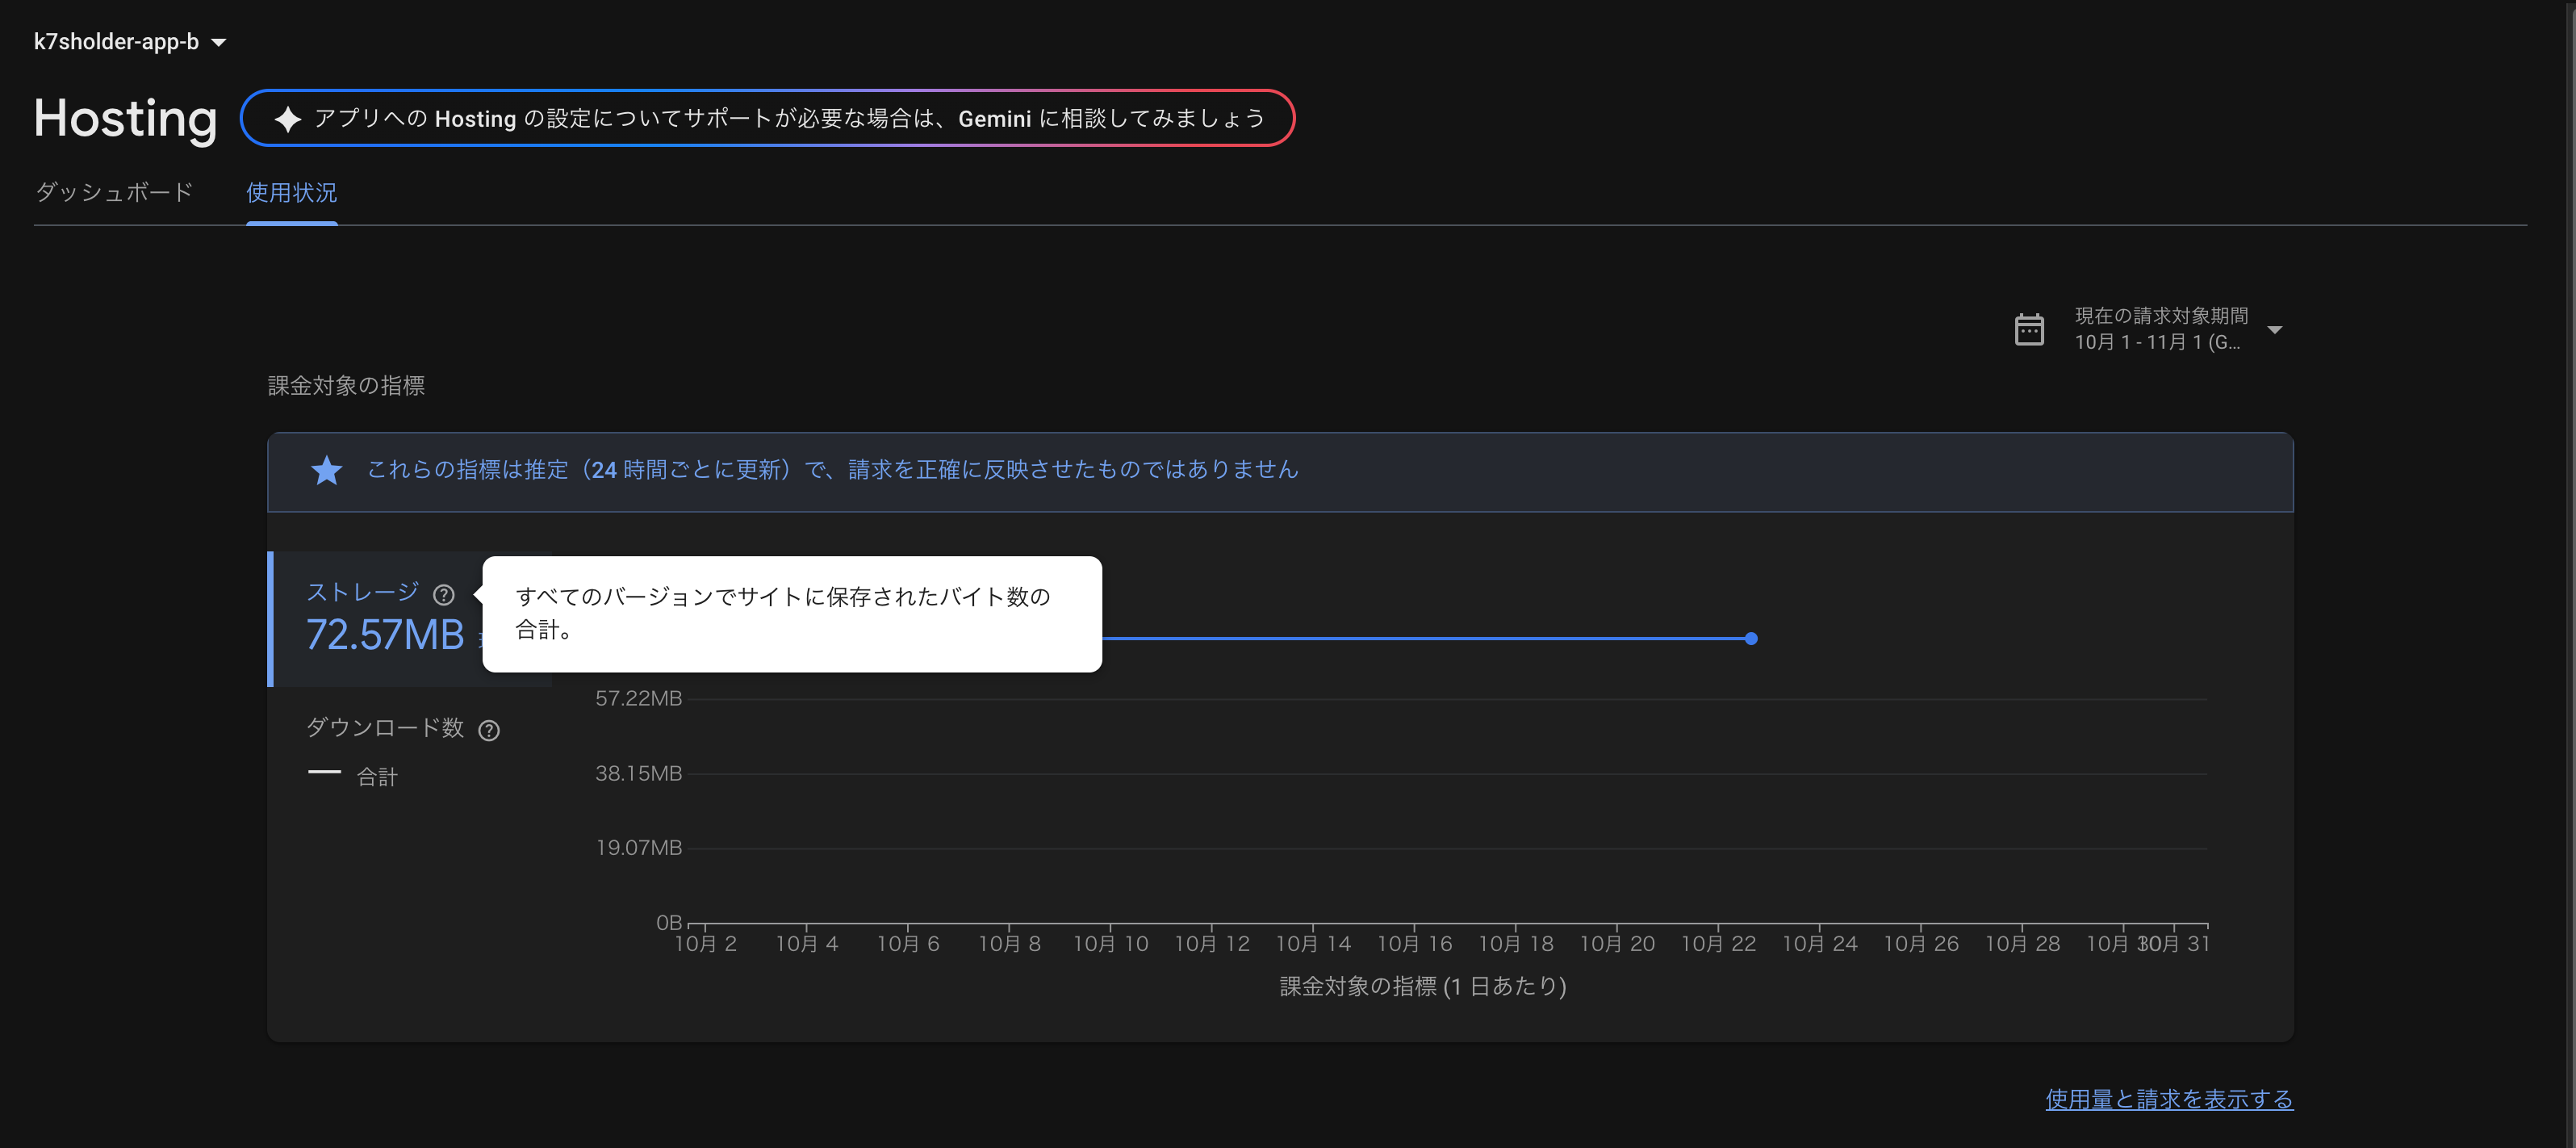Click the Gemini consultation banner text
Image resolution: width=2576 pixels, height=1148 pixels.
pos(789,118)
